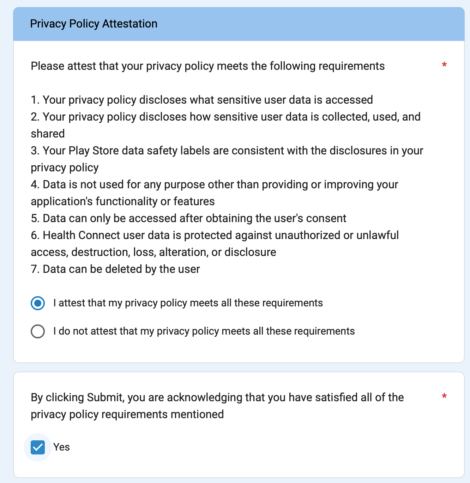Screen dimensions: 470x483
Task: Click the "By clicking Submit" acknowledgment question text
Action: click(217, 398)
